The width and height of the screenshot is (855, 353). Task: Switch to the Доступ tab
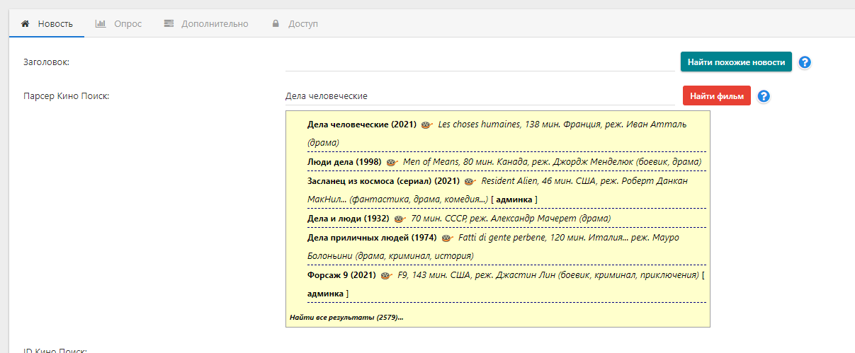(x=295, y=23)
